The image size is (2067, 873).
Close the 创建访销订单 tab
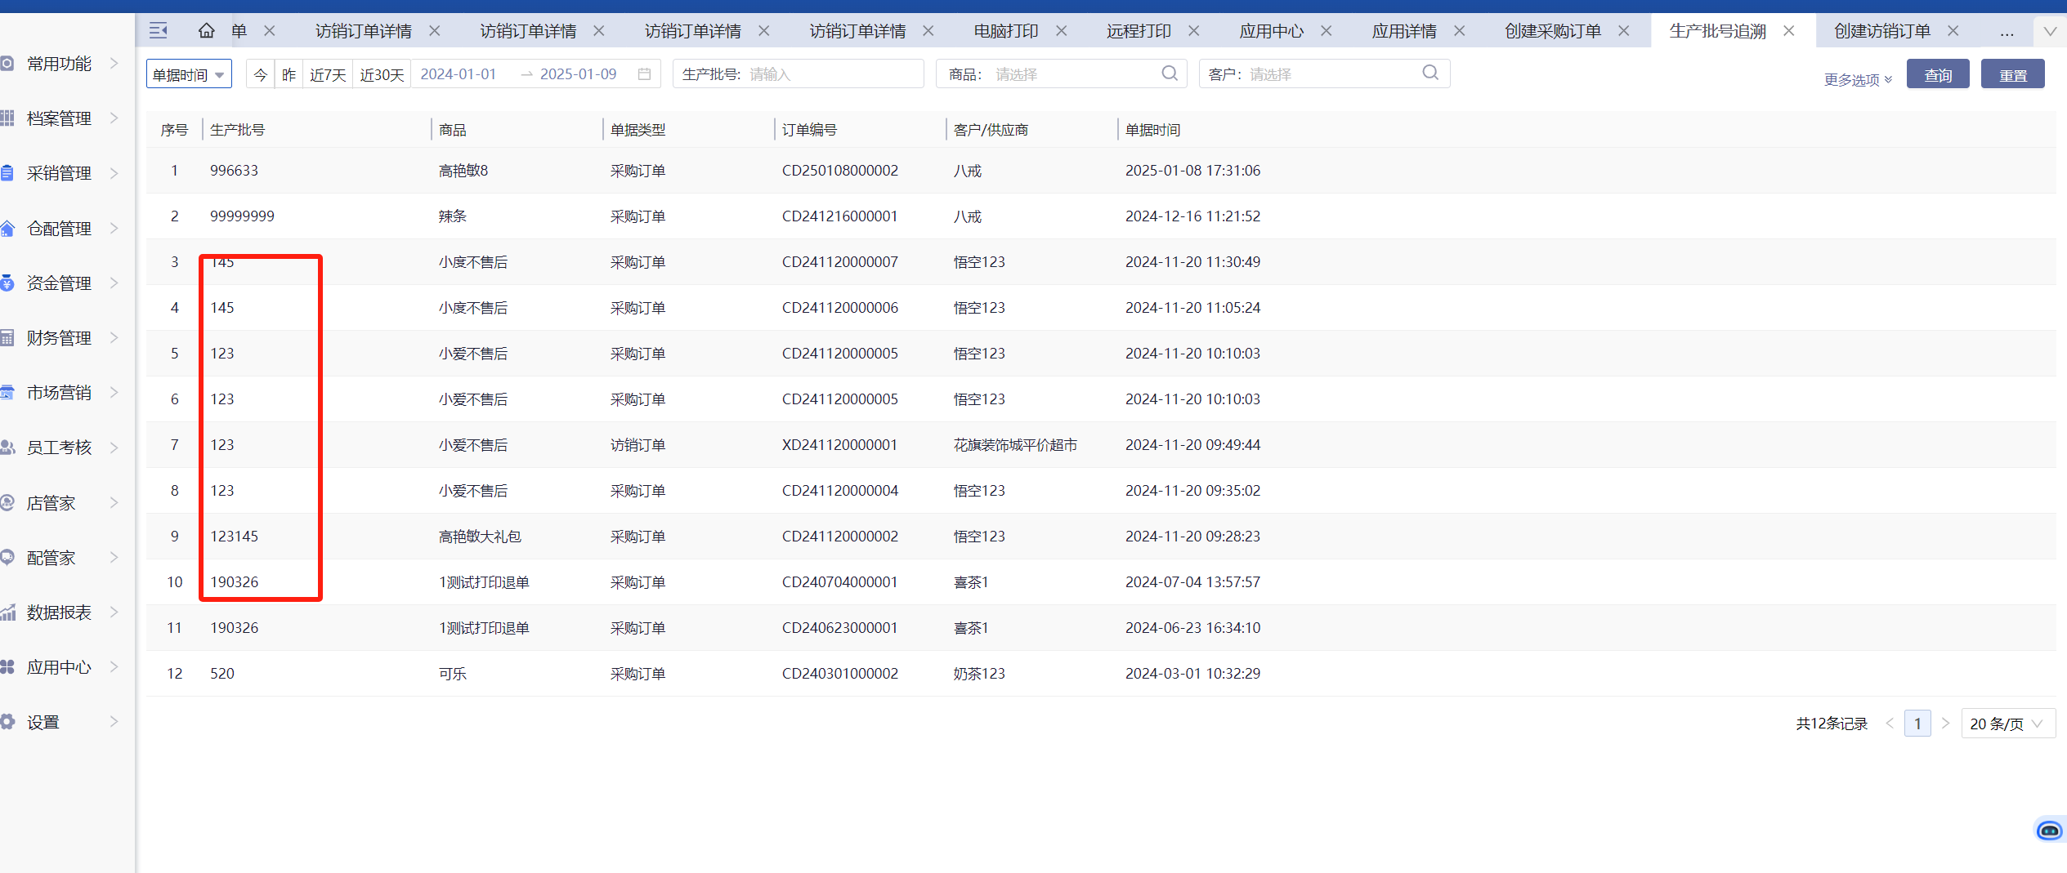(x=1953, y=31)
